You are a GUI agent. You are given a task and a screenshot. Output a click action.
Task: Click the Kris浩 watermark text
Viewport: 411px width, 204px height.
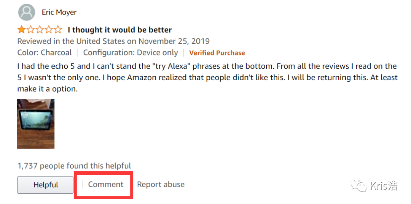coord(384,186)
